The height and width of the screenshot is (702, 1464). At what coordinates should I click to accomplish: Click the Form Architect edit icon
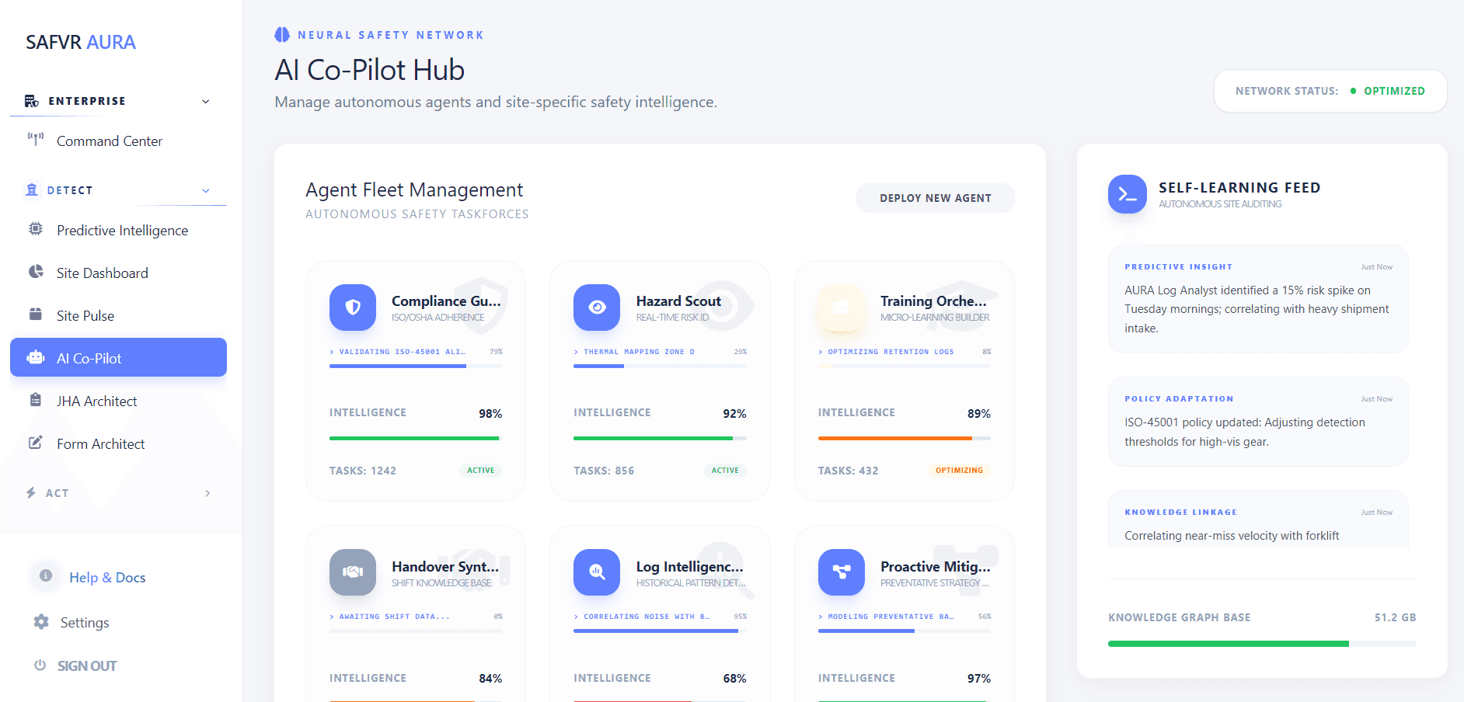(36, 443)
